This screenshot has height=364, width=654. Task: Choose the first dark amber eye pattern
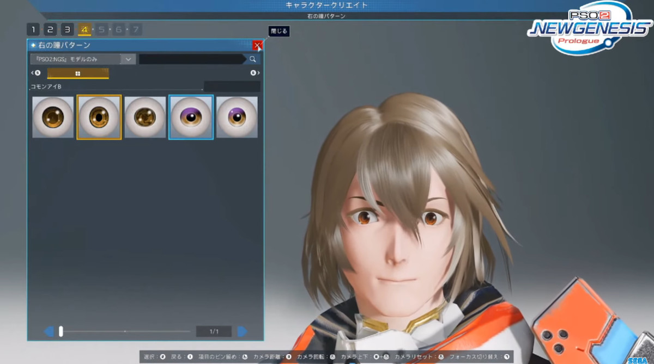[x=53, y=117]
